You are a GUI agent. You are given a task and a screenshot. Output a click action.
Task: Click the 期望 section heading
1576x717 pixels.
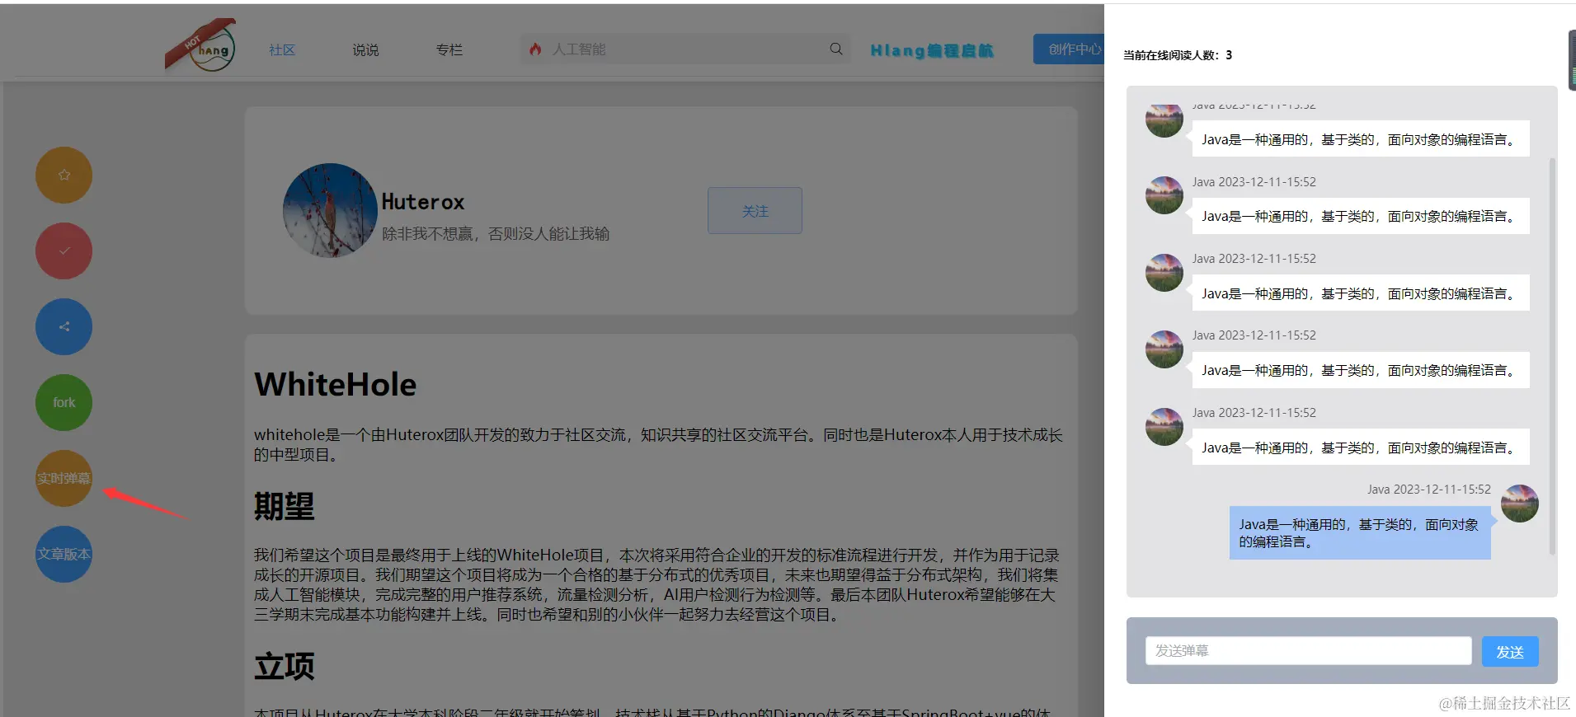284,506
